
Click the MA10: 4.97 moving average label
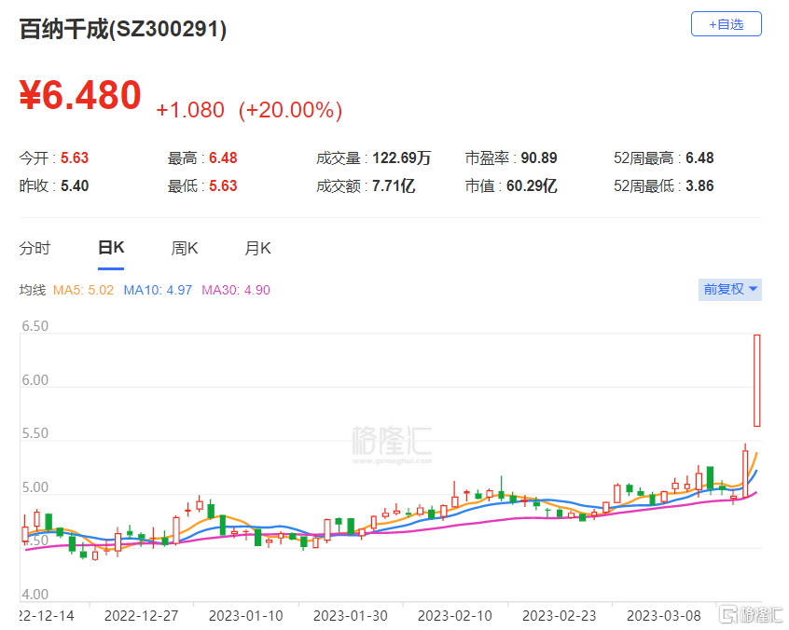click(158, 290)
